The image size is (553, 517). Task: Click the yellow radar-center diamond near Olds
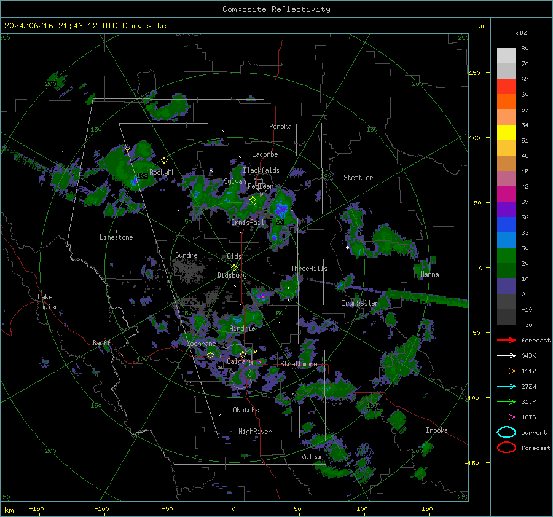234,267
